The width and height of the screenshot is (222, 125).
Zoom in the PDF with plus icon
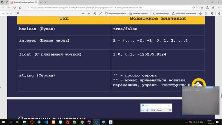tap(89, 14)
